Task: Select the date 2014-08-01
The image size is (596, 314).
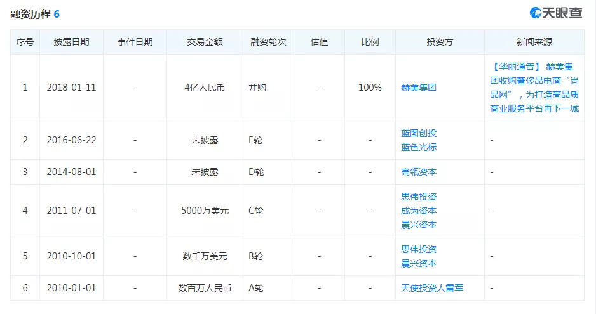Action: tap(71, 172)
